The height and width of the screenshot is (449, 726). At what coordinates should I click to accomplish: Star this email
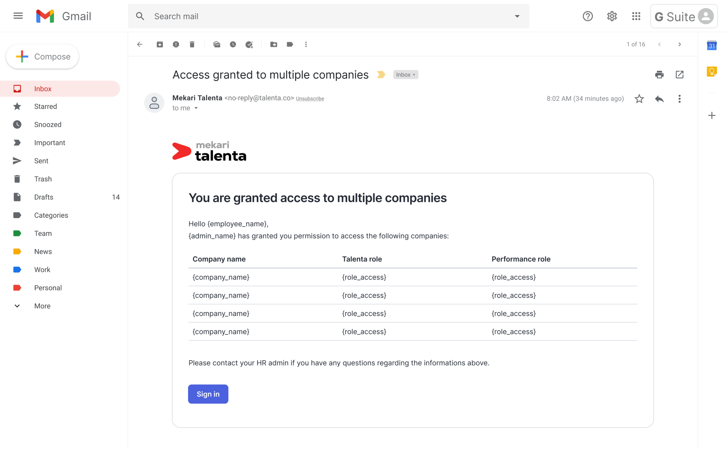coord(639,99)
